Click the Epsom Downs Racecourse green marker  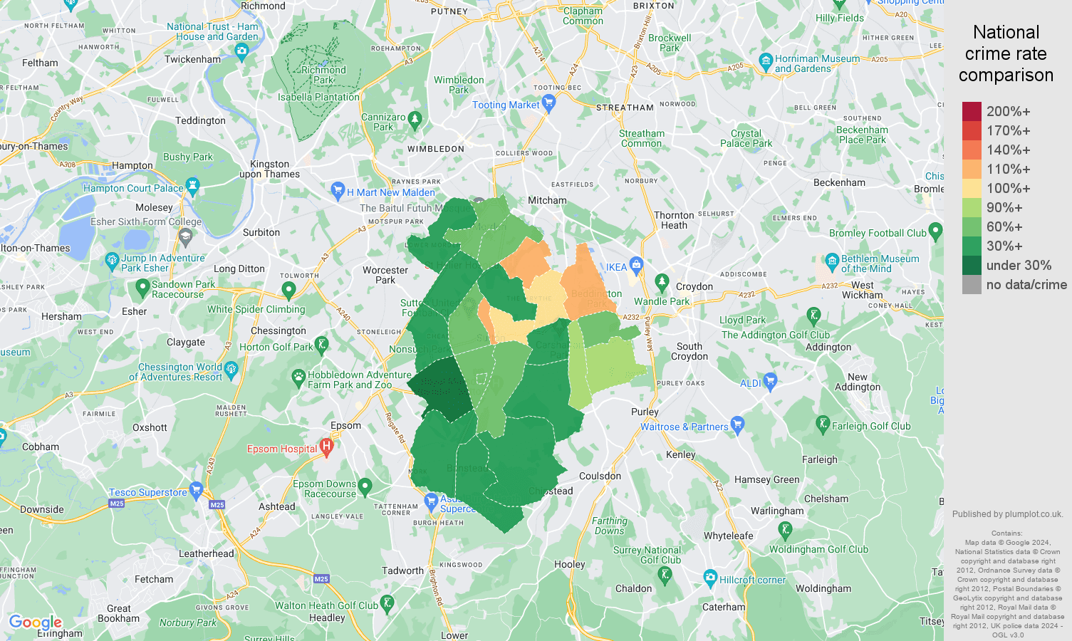point(365,484)
